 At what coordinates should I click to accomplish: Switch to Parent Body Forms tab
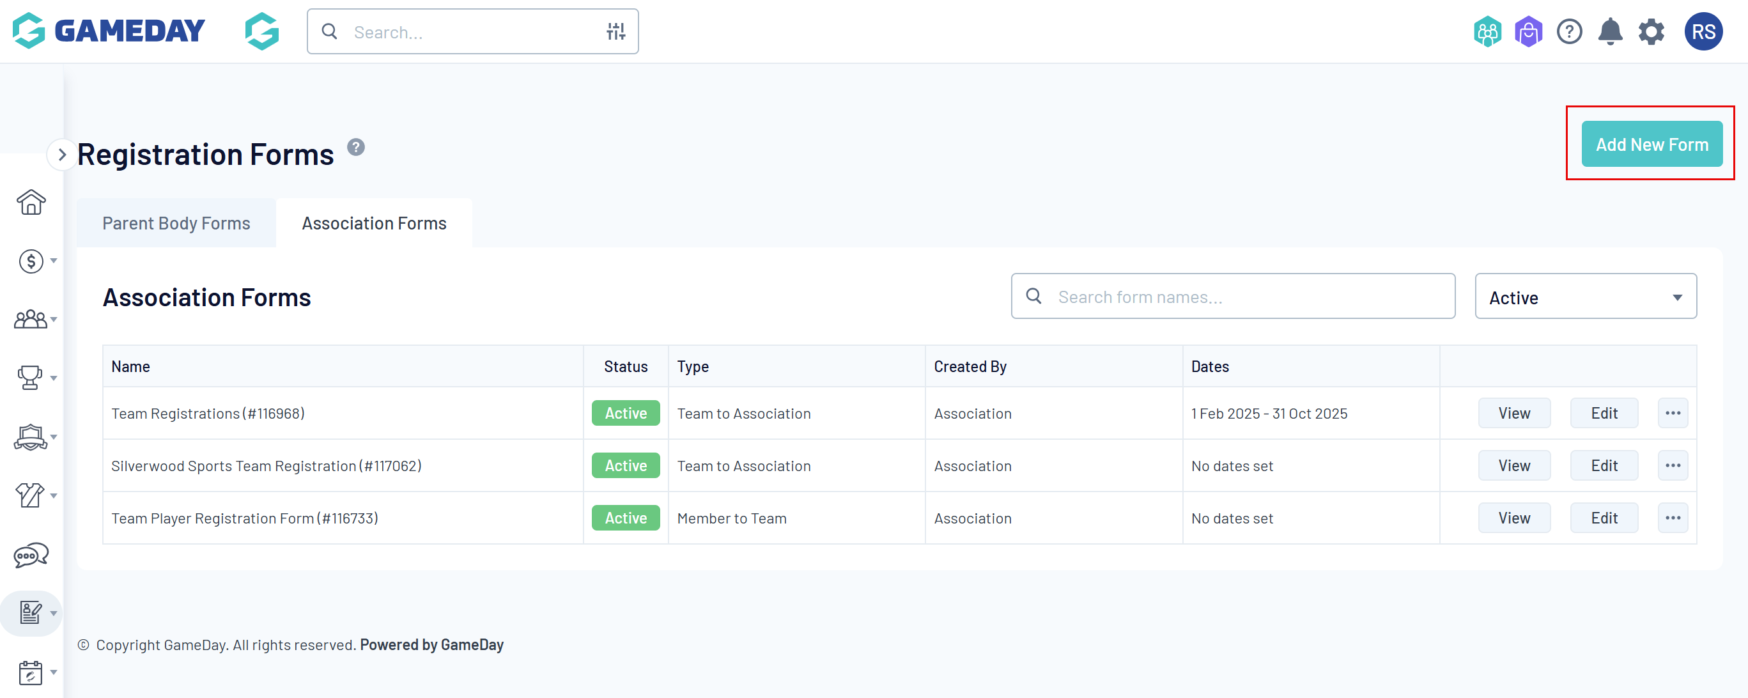[176, 223]
